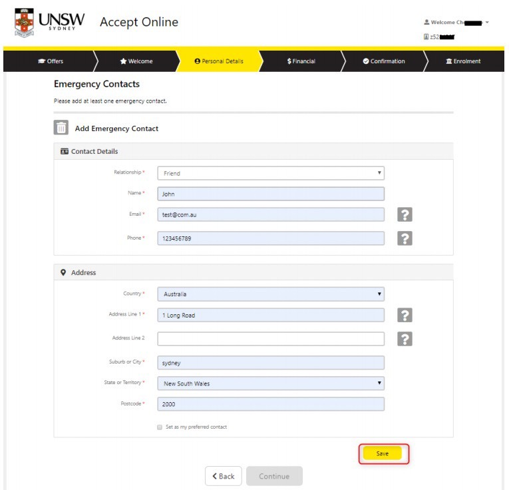The image size is (509, 490).
Task: Switch to the Financial step tab
Action: coord(301,61)
